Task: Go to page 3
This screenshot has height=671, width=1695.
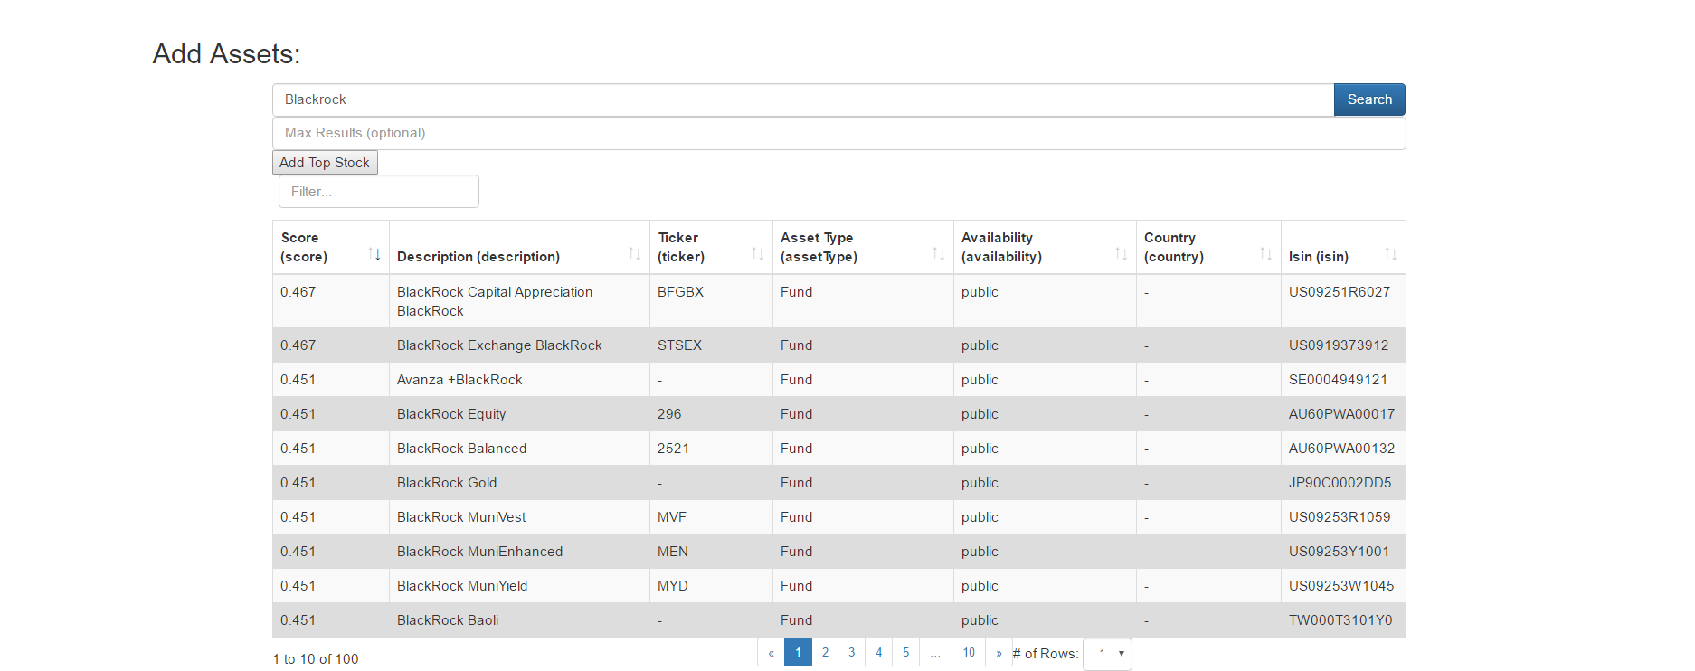Action: tap(852, 652)
